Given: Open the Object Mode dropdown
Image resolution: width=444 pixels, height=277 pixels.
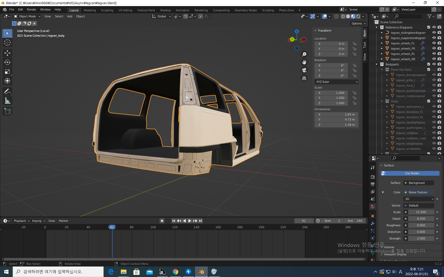Looking at the screenshot, I should (x=27, y=16).
